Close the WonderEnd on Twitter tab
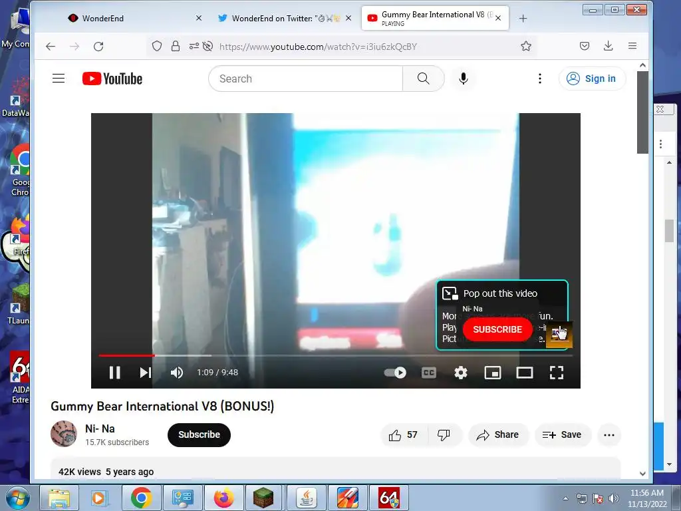This screenshot has height=511, width=681. coord(348,18)
